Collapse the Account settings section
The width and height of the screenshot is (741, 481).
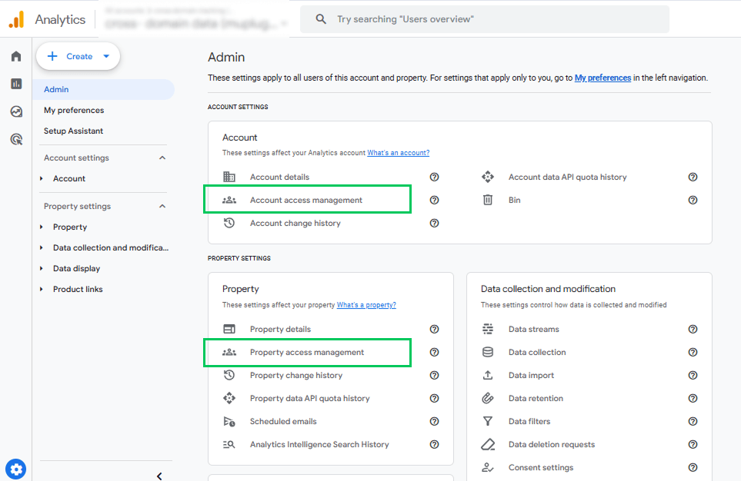pyautogui.click(x=162, y=158)
